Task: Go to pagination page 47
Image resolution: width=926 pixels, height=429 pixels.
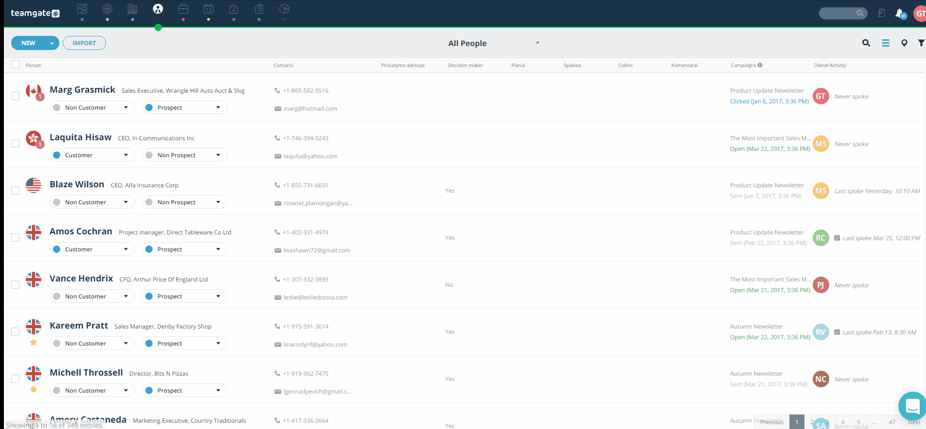Action: pos(892,422)
